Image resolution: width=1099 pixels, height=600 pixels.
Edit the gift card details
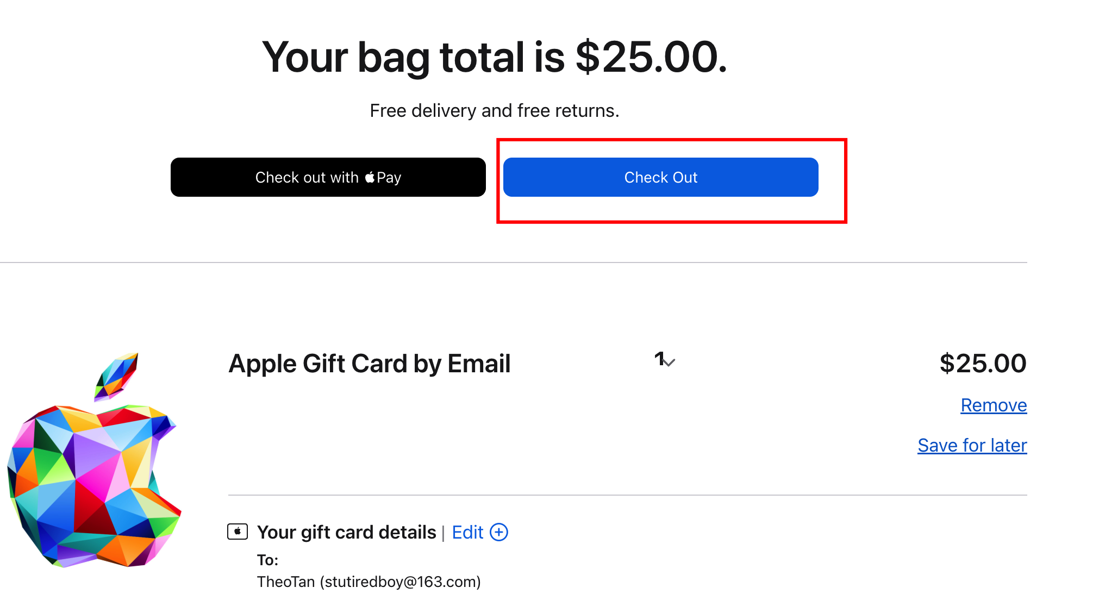(467, 532)
